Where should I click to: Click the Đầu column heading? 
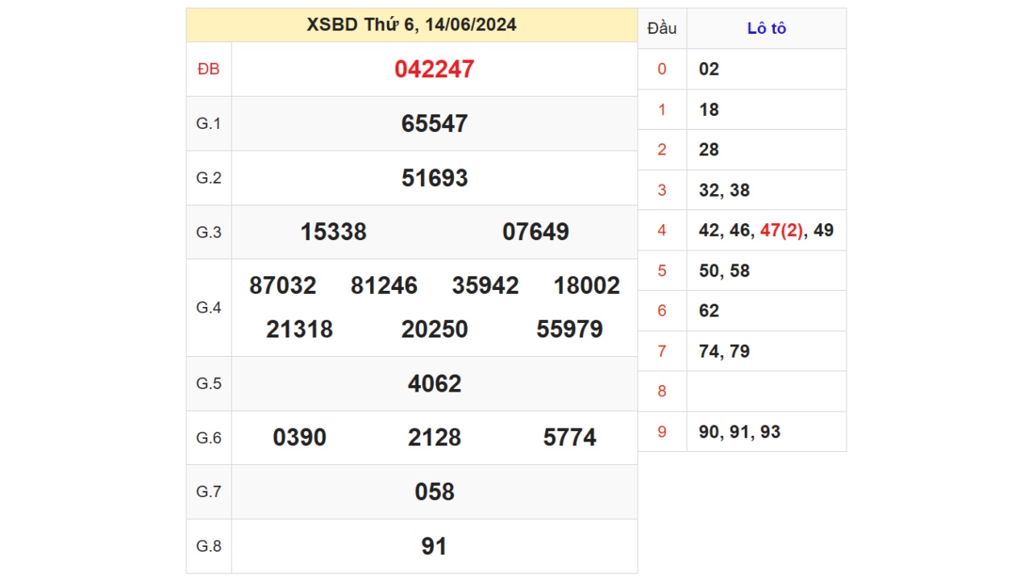point(662,28)
